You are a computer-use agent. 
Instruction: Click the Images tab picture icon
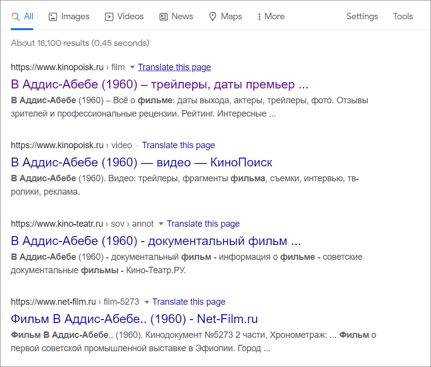[x=53, y=17]
